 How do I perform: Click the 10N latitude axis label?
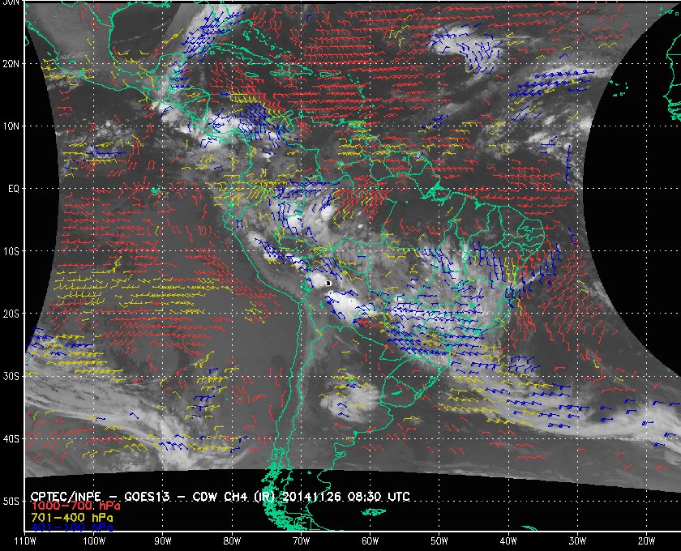[x=11, y=126]
